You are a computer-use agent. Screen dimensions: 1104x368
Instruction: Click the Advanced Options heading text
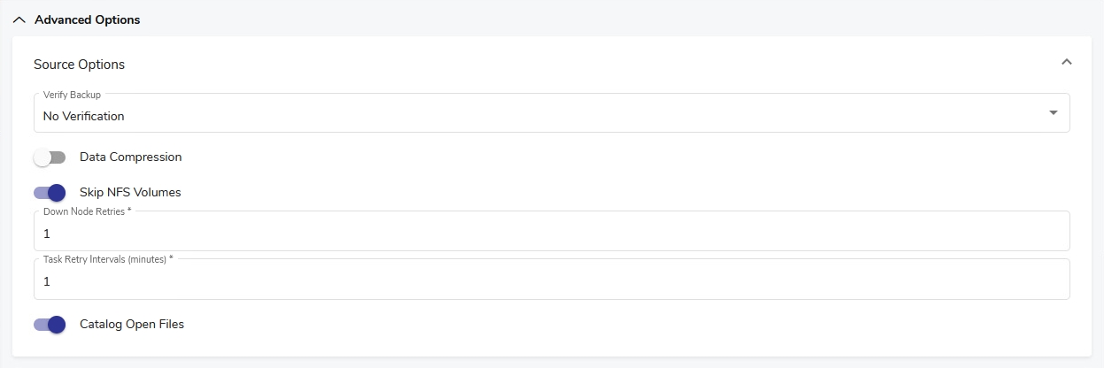[x=87, y=19]
